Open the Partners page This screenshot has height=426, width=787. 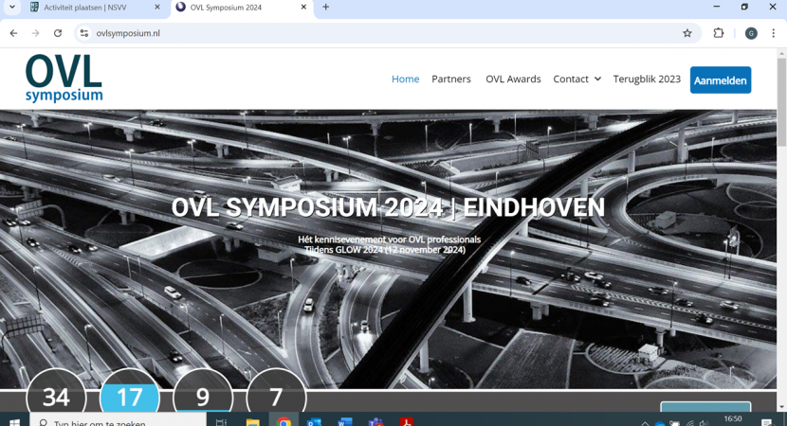tap(451, 80)
